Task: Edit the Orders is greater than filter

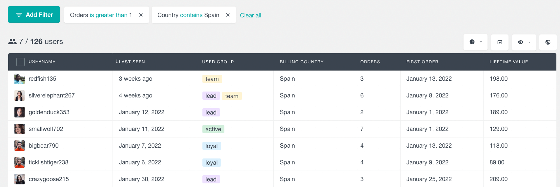Action: 101,15
